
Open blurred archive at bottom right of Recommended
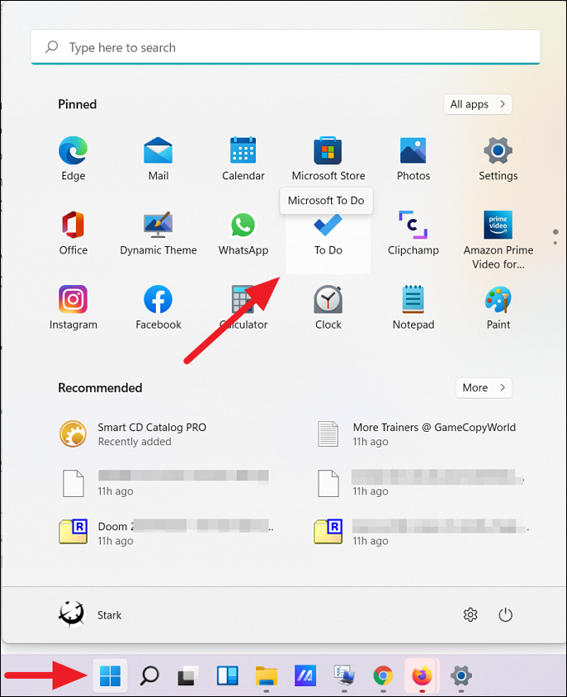pos(422,533)
